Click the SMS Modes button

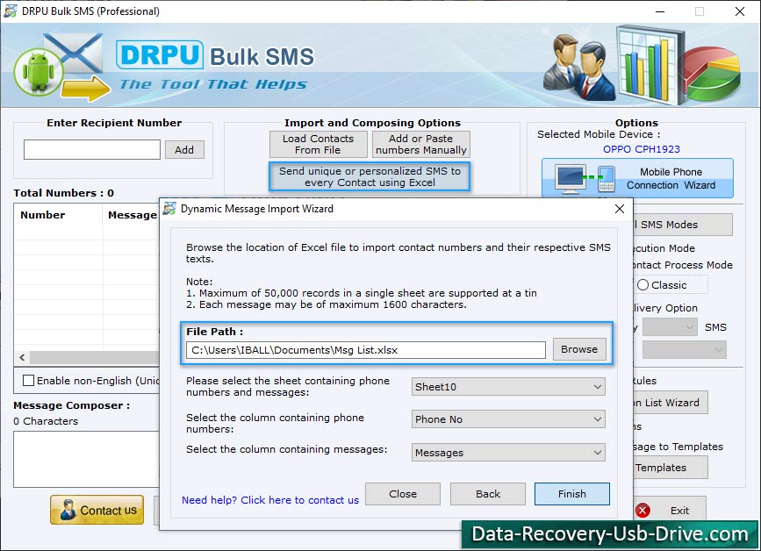point(682,225)
